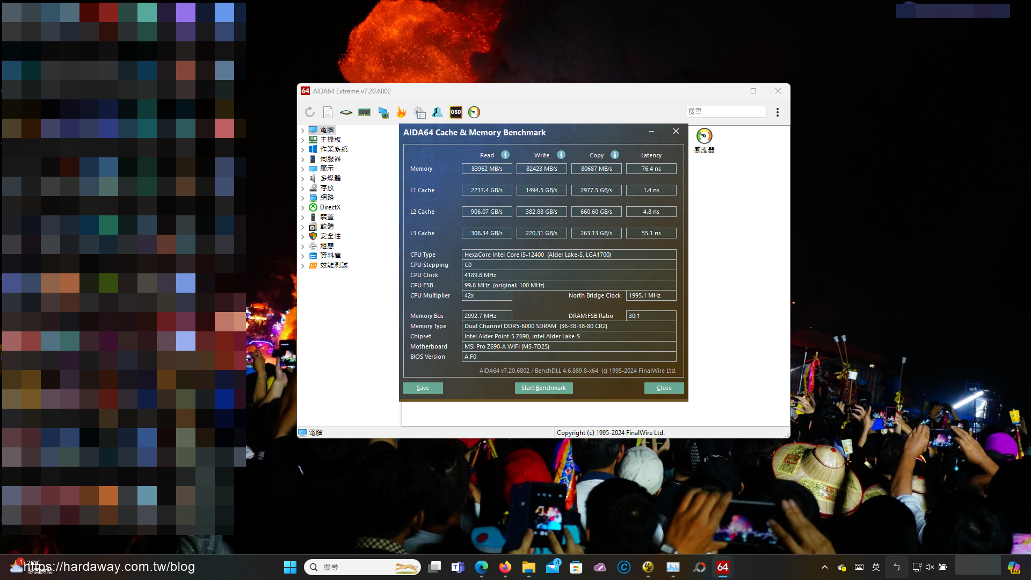The width and height of the screenshot is (1031, 580).
Task: Select 存放 in the tree
Action: click(326, 188)
